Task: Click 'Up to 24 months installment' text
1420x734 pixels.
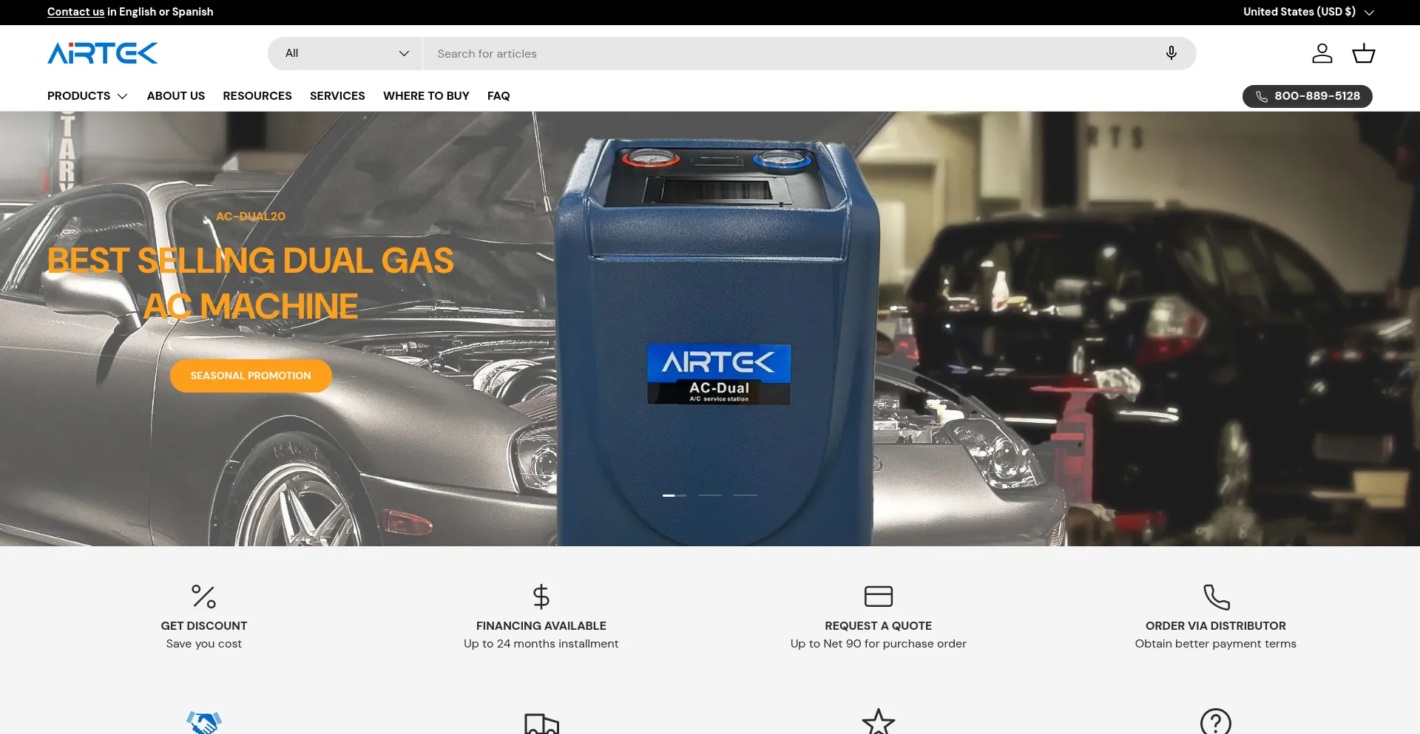Action: tap(541, 644)
